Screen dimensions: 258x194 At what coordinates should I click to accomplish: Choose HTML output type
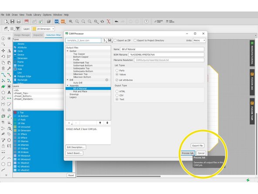tap(117, 91)
